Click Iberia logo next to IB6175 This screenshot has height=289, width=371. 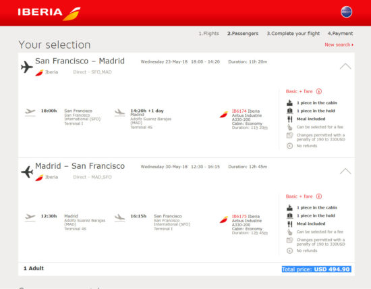(223, 219)
